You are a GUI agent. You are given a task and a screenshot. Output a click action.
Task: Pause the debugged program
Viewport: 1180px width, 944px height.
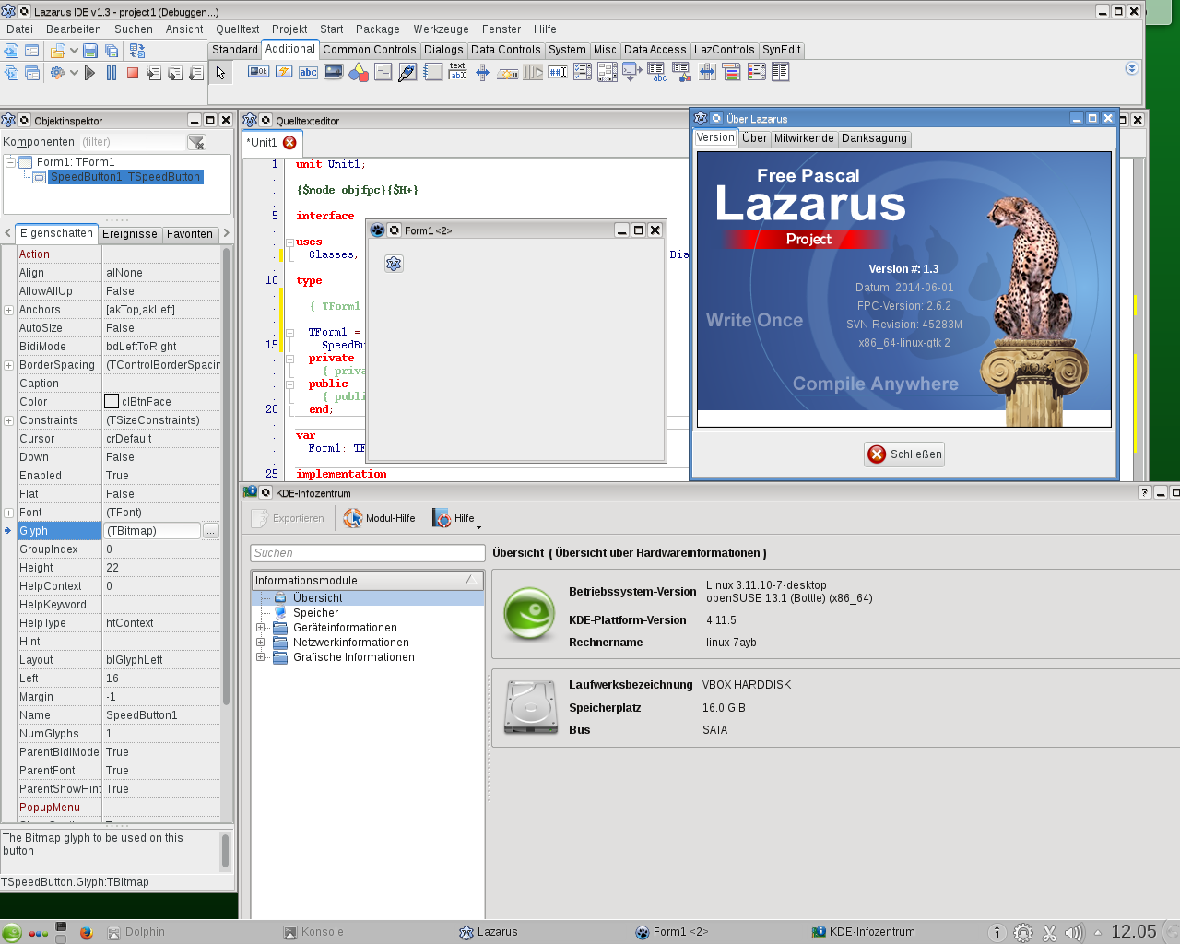tap(112, 73)
